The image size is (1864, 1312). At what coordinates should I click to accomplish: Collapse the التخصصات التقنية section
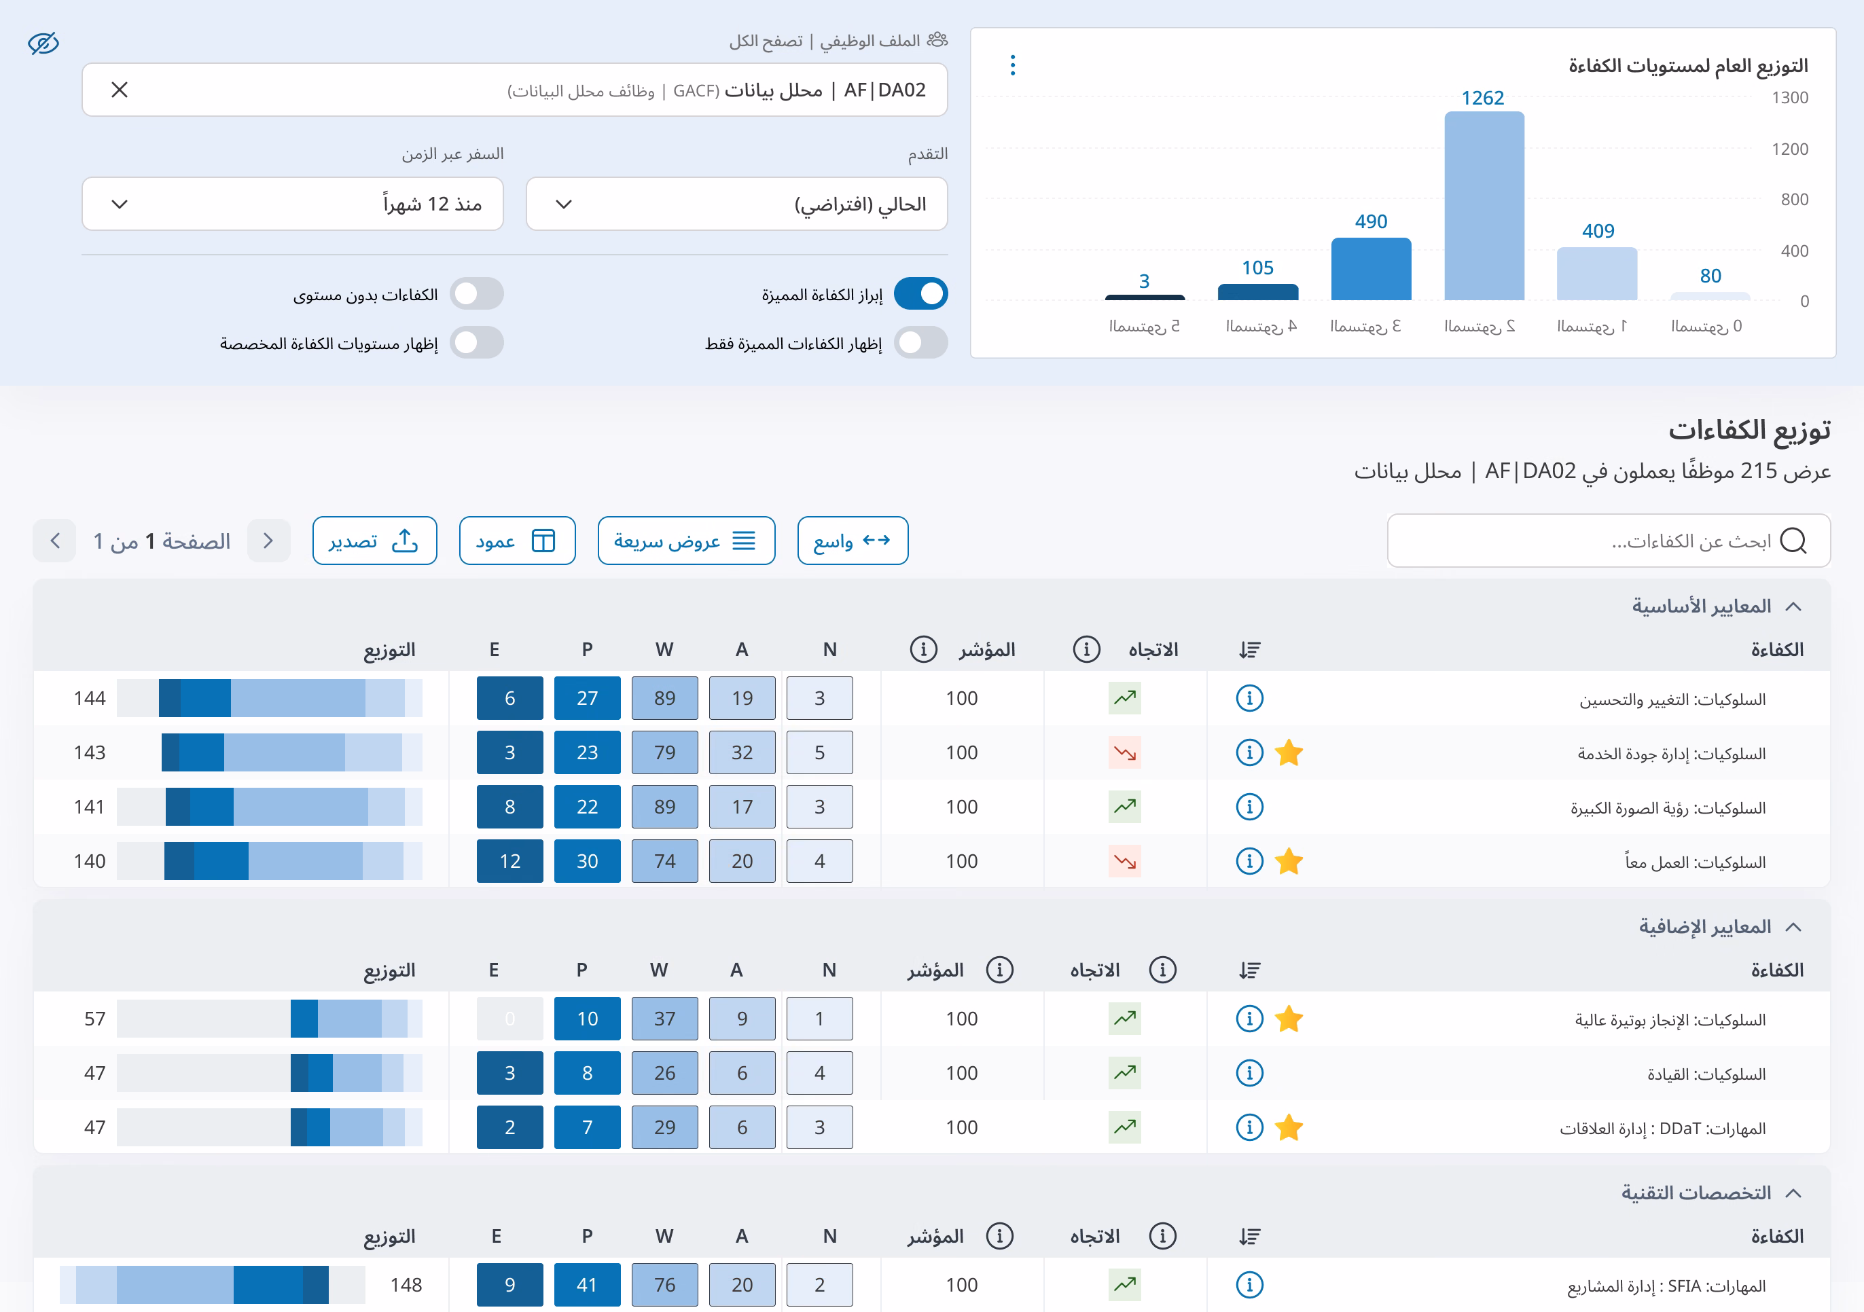(x=1794, y=1192)
